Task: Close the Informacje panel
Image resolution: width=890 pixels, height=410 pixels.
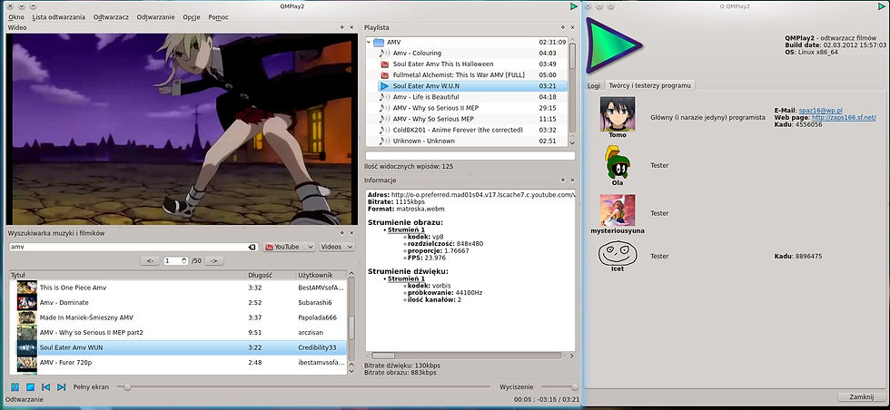Action: [x=571, y=180]
